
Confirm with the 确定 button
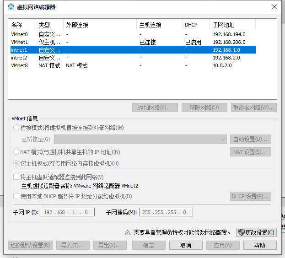[149, 245]
